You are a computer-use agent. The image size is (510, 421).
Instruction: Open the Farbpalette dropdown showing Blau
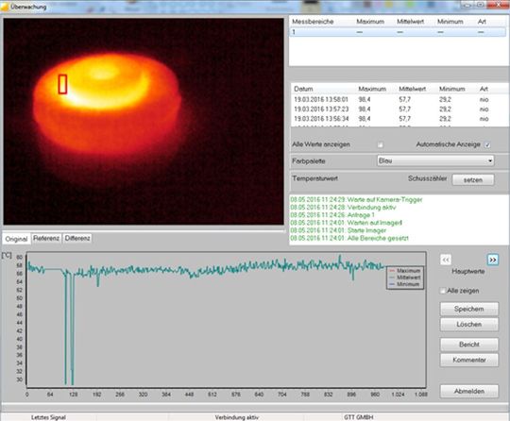coord(435,160)
